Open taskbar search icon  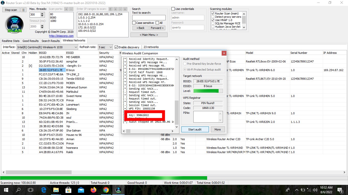tap(18, 190)
